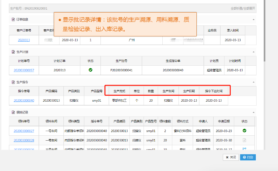
Task: Click 领料方式 column header
Action: pos(182,121)
